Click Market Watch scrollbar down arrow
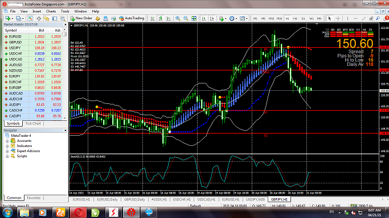Viewport: 389px width, 218px height. pos(65,118)
